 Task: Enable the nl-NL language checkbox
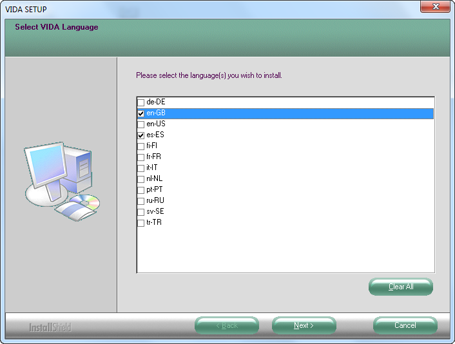click(x=140, y=179)
